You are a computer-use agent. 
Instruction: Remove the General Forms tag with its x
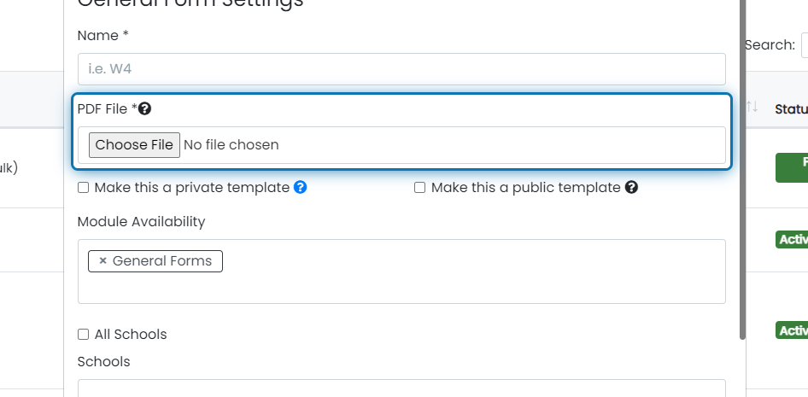click(102, 261)
